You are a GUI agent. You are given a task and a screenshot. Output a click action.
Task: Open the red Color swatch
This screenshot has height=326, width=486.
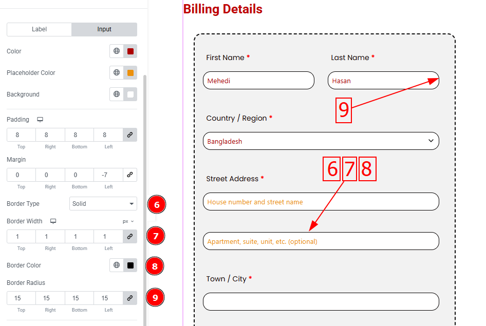(x=130, y=51)
